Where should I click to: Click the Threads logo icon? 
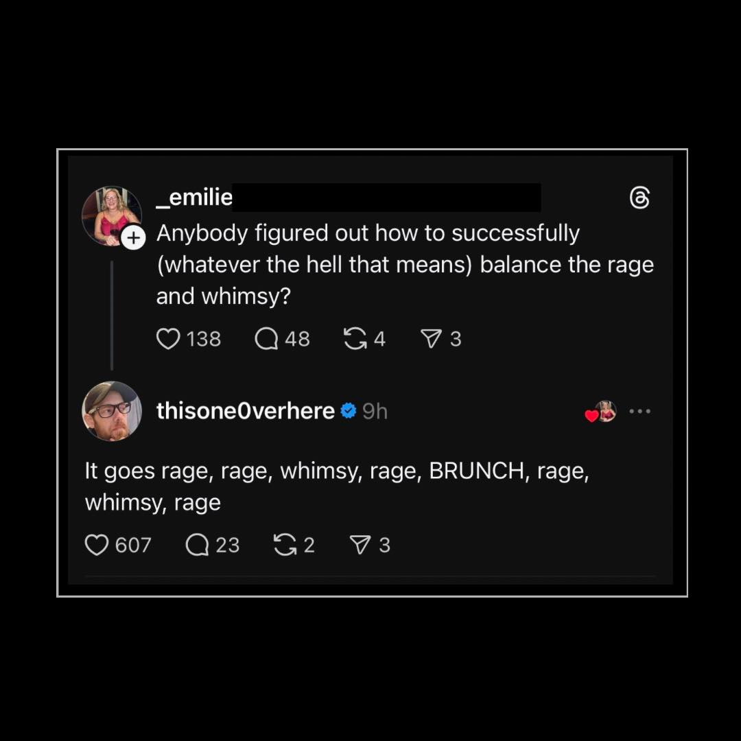coord(639,198)
